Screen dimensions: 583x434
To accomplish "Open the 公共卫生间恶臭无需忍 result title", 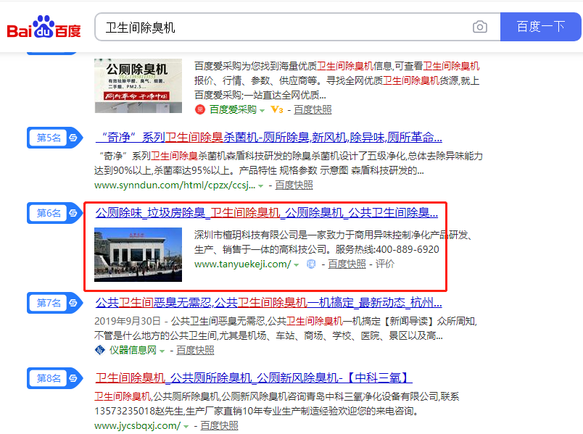I will 268,303.
